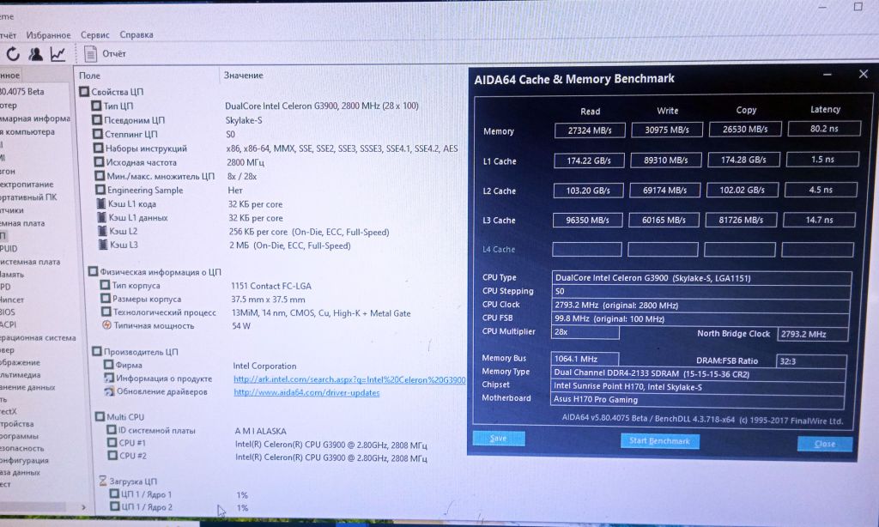879x527 pixels.
Task: Click icon beside Технологический процесс row
Action: click(106, 312)
